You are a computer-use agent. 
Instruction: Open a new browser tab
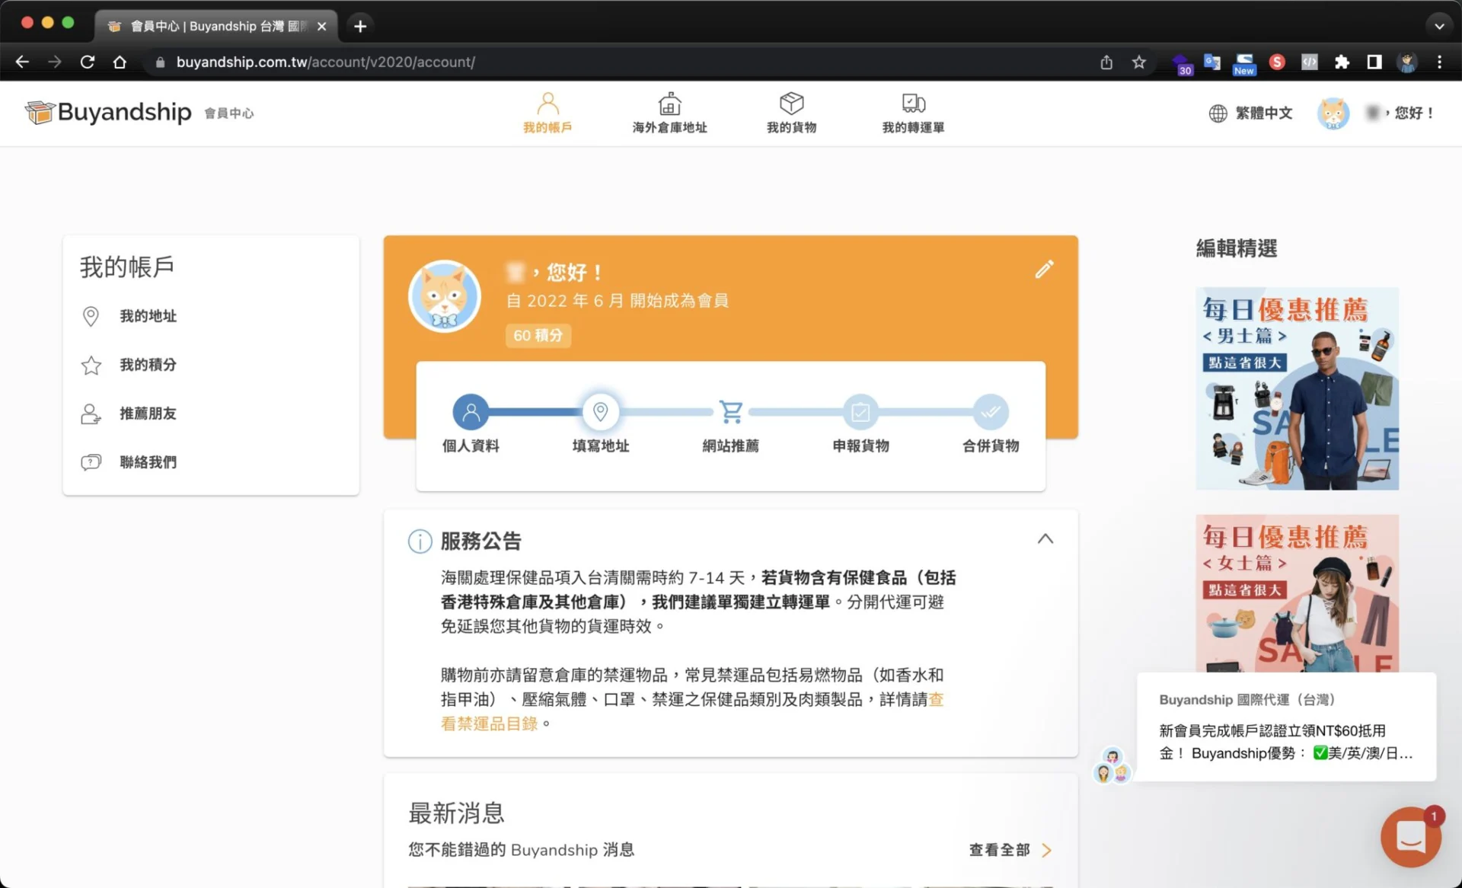click(360, 26)
